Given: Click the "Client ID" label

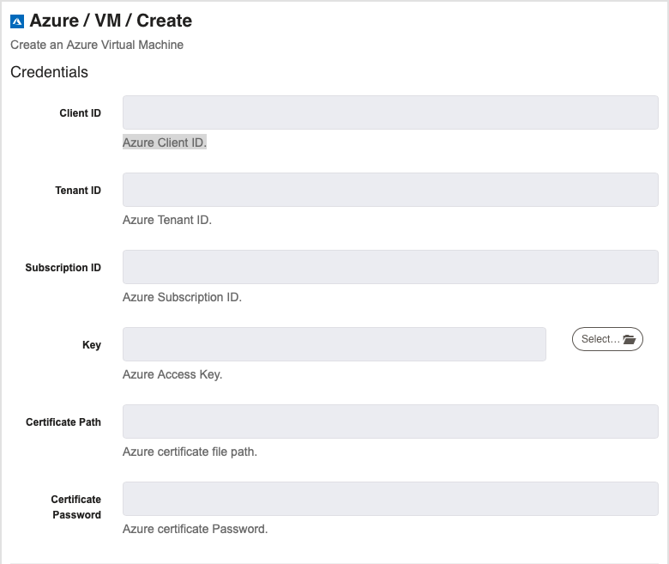Looking at the screenshot, I should [x=81, y=113].
